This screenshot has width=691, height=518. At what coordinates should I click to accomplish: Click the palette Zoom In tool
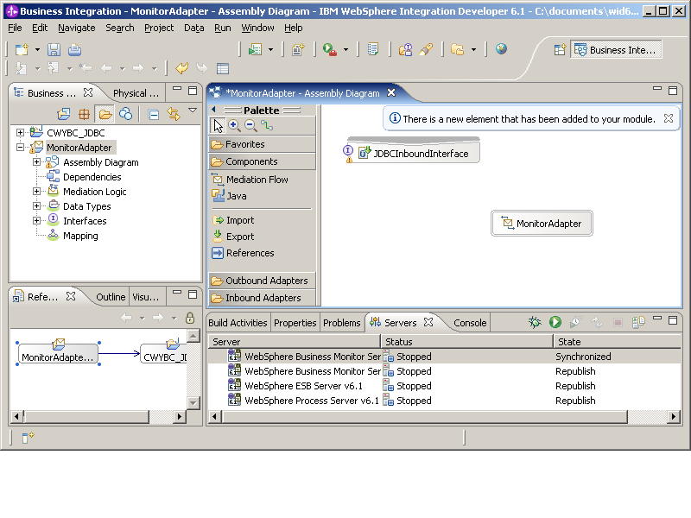point(234,126)
